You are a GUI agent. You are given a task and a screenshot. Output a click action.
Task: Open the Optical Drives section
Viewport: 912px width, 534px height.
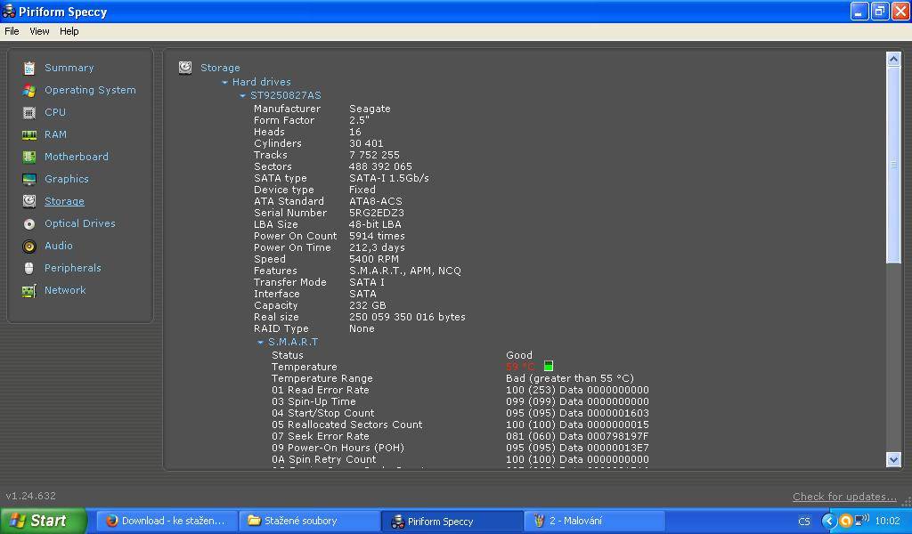click(79, 223)
